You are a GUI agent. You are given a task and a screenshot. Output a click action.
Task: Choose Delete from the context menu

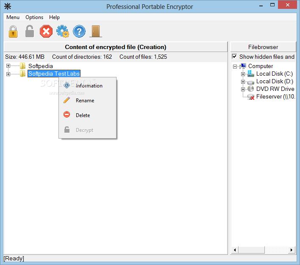(x=88, y=115)
